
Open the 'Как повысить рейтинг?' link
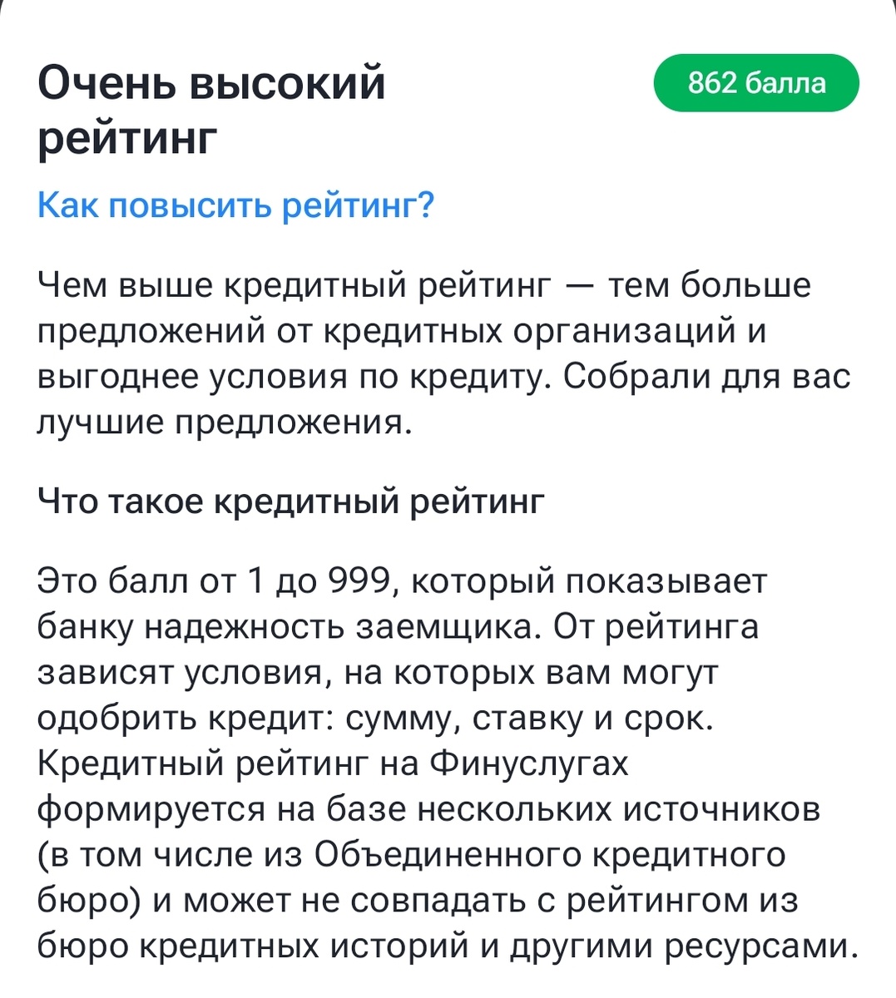point(235,202)
